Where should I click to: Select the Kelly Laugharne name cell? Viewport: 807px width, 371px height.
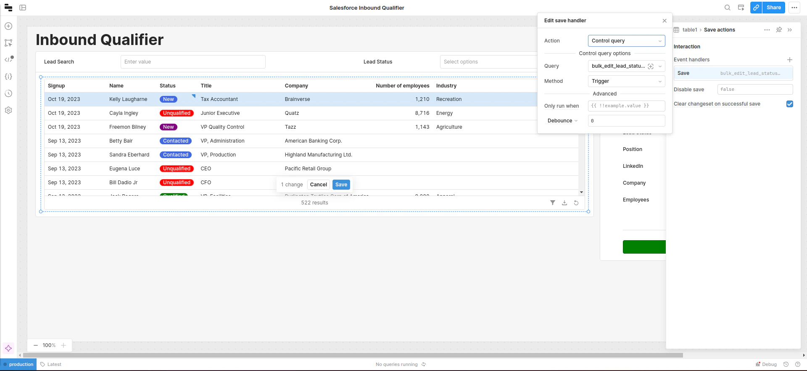click(x=128, y=99)
